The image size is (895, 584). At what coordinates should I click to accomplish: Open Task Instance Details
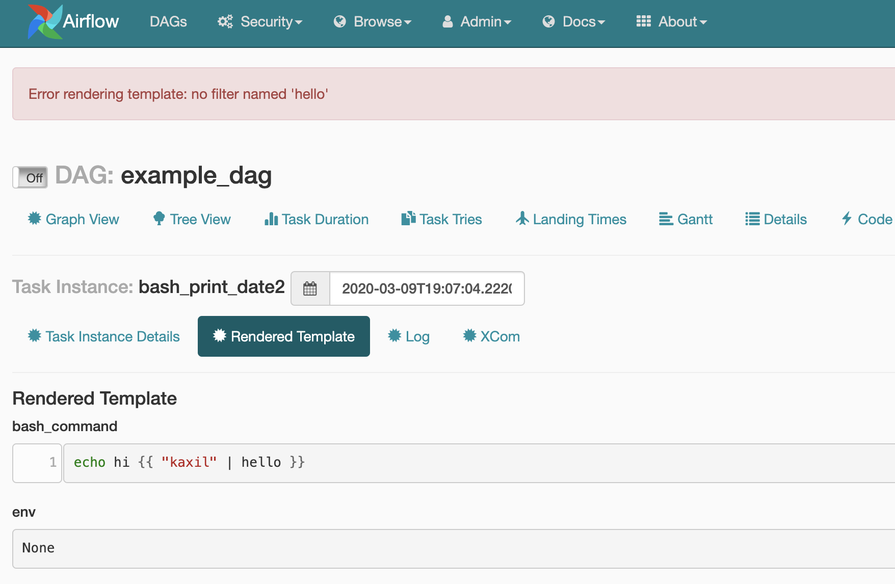(x=104, y=336)
